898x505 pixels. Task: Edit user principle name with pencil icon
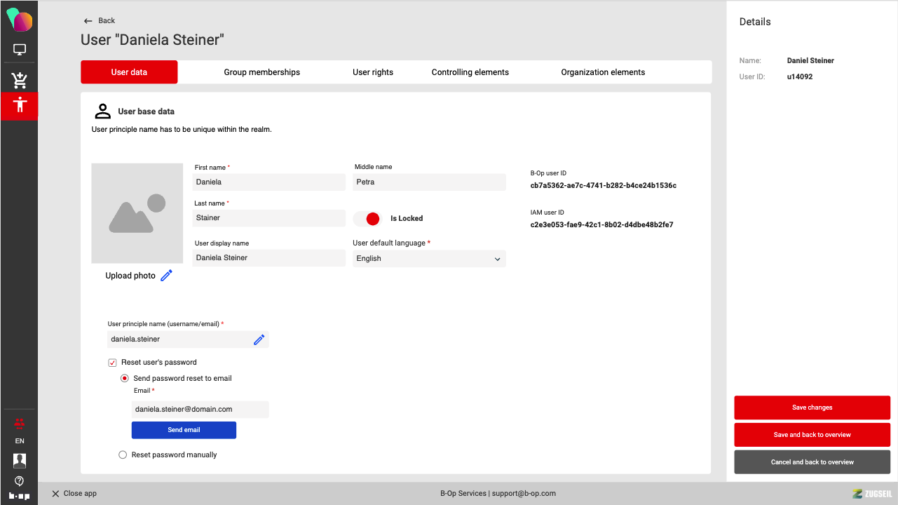(x=259, y=339)
